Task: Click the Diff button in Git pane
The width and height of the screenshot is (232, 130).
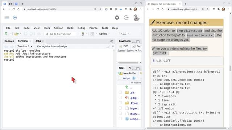Action: (x=124, y=46)
